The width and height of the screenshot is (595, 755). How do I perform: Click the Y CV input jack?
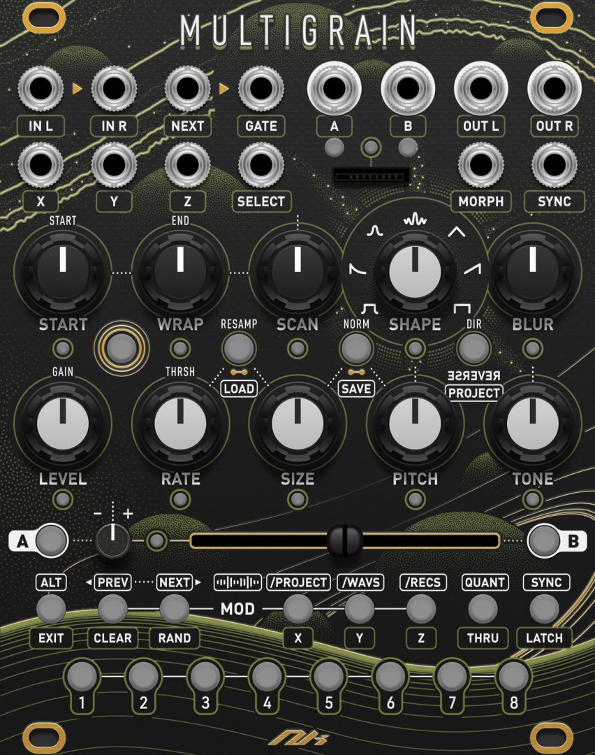pos(114,165)
